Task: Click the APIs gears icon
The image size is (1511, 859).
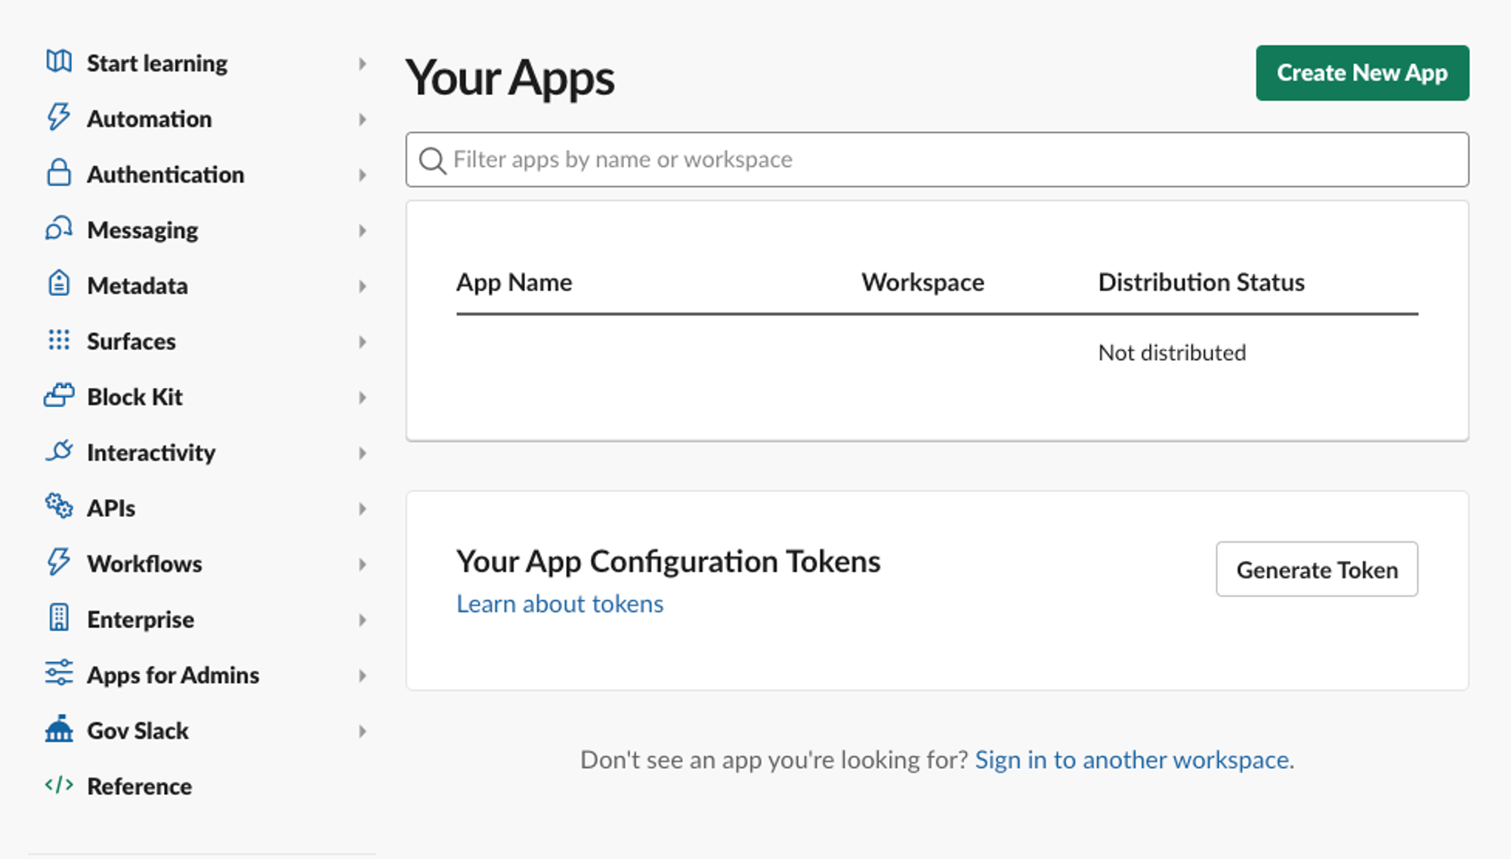Action: click(59, 506)
